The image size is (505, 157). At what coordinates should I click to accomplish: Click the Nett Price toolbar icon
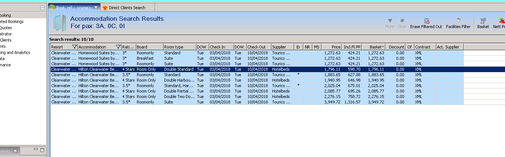[x=502, y=21]
